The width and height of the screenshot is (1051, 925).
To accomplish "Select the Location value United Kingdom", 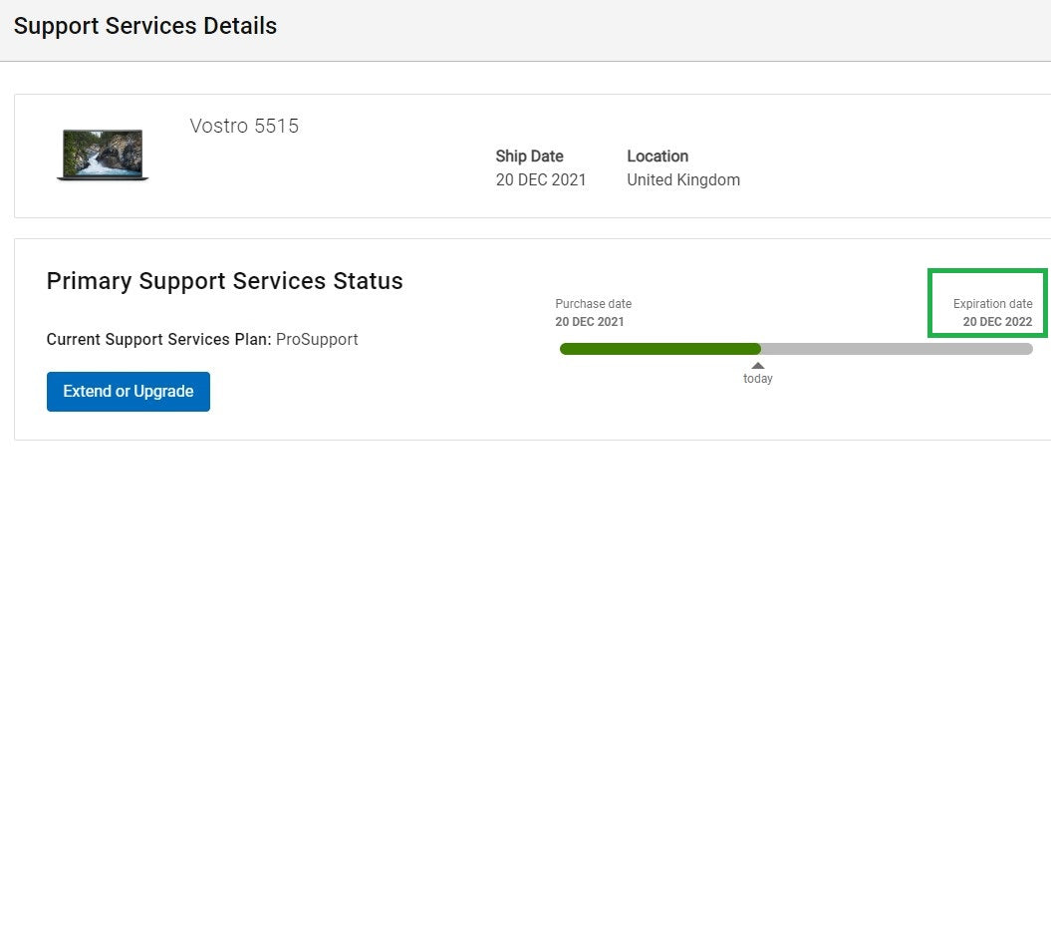I will click(x=683, y=179).
